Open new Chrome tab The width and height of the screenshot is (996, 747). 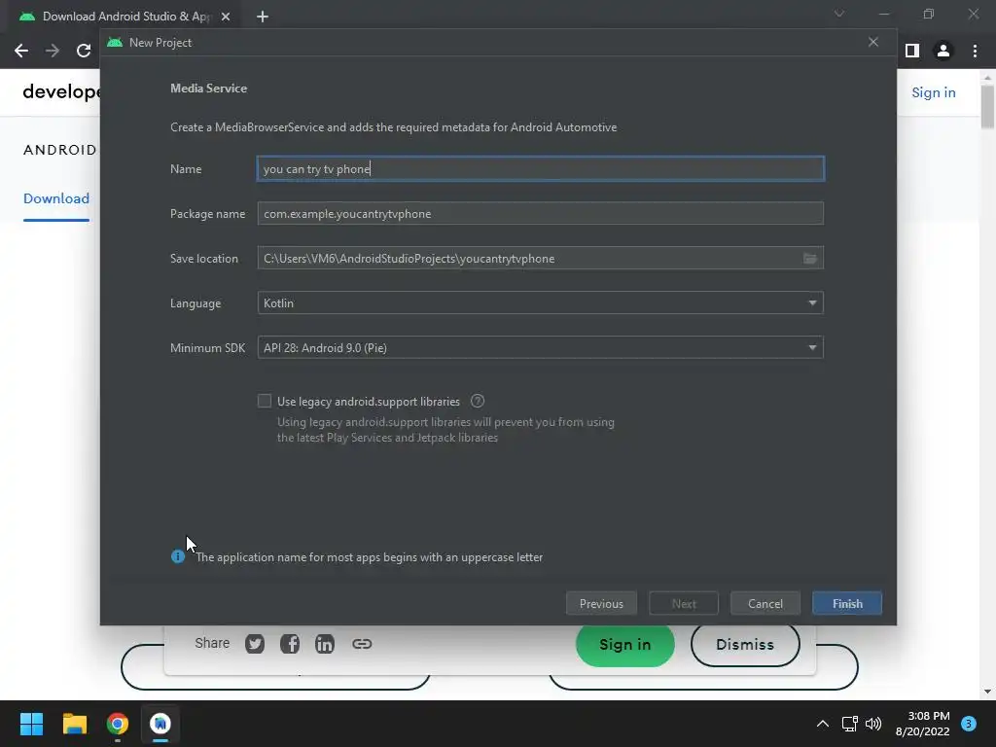tap(263, 17)
